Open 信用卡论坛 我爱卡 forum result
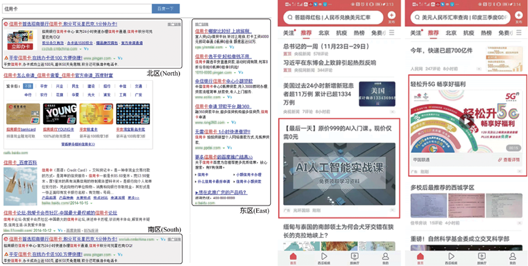 (60, 213)
